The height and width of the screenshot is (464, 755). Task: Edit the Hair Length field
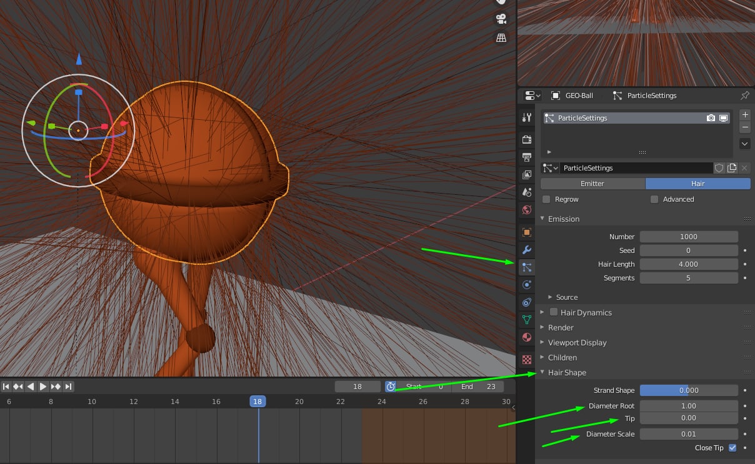(689, 264)
